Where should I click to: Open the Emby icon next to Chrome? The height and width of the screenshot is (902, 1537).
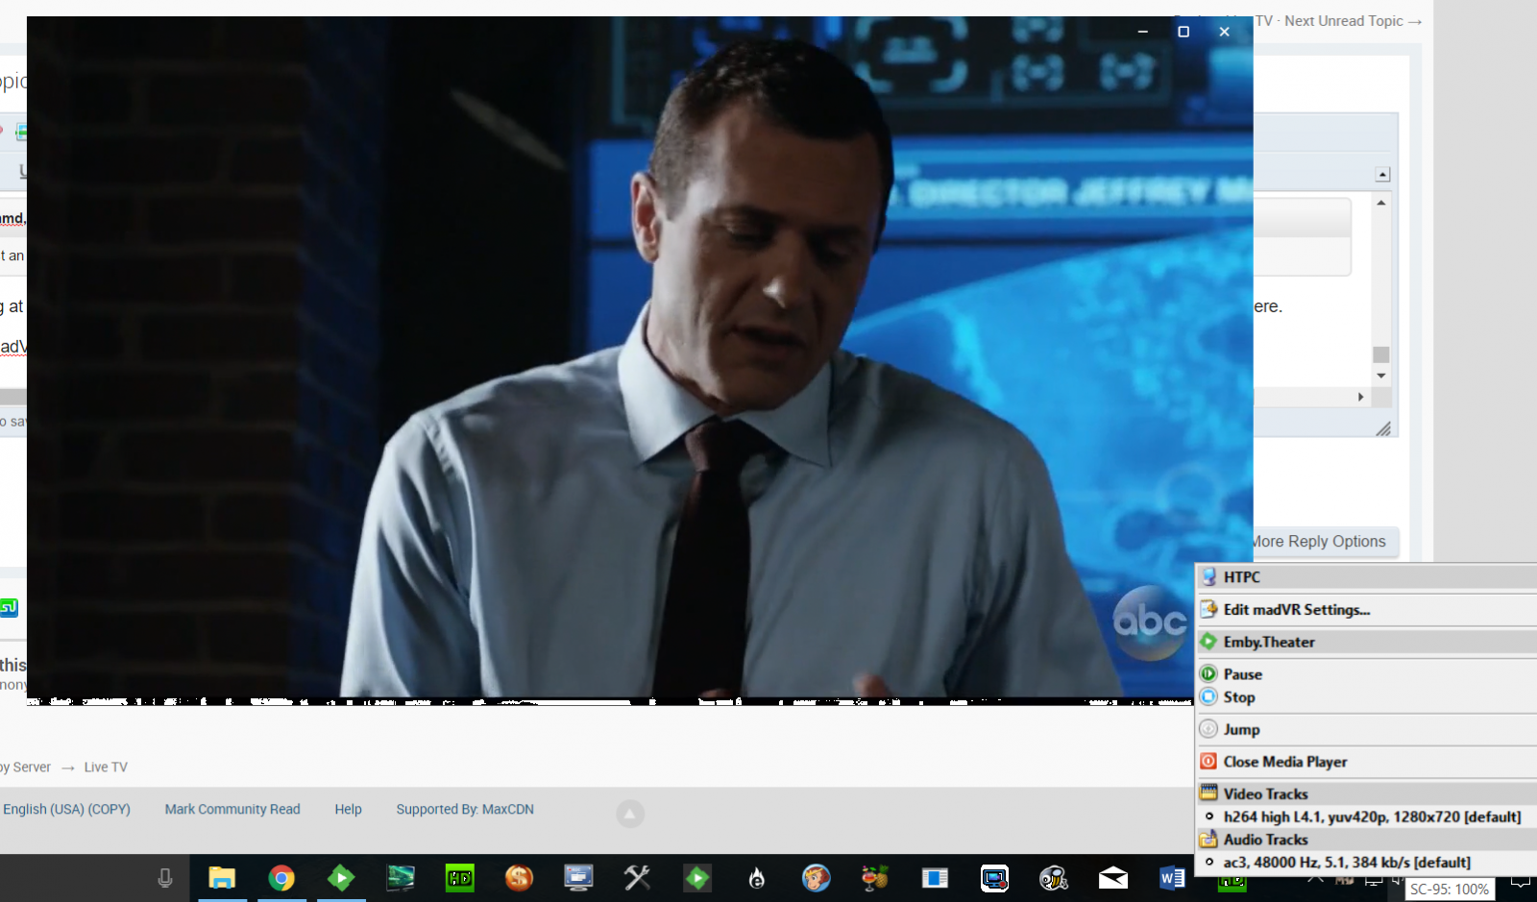coord(341,878)
